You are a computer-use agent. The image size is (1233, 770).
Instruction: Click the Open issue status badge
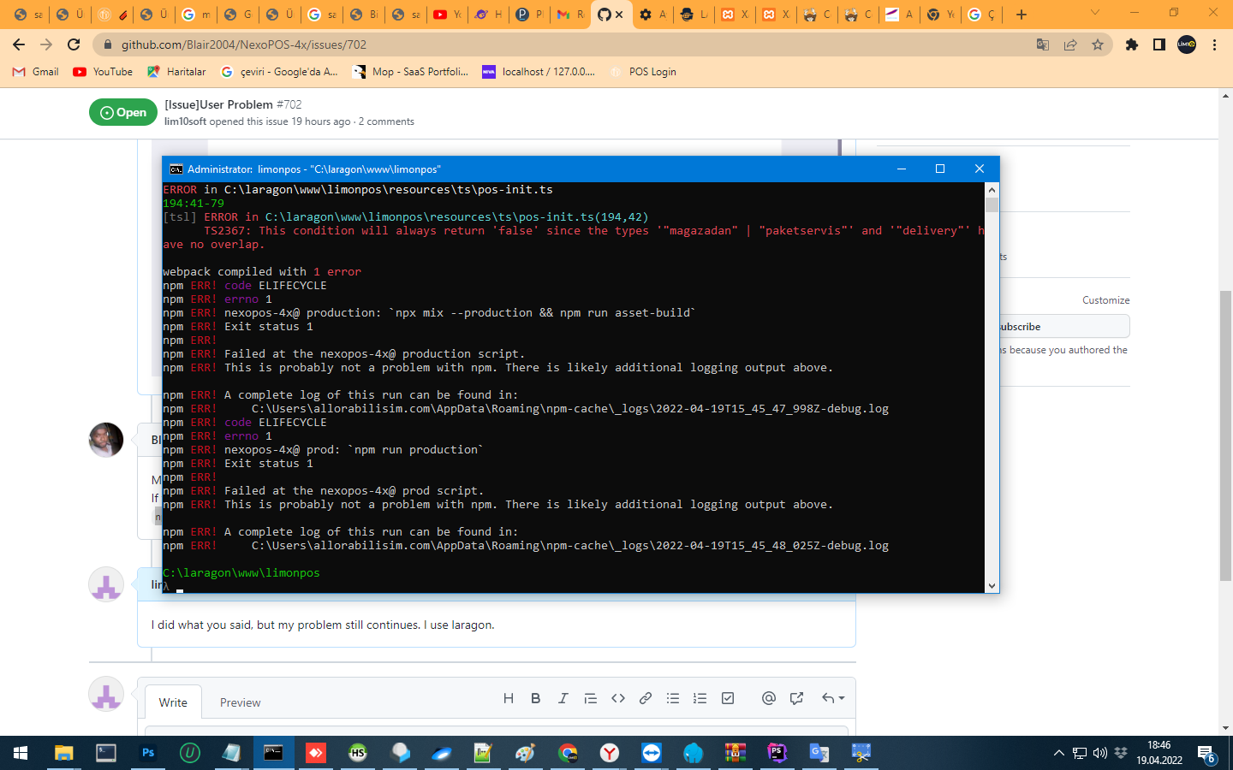pyautogui.click(x=122, y=112)
